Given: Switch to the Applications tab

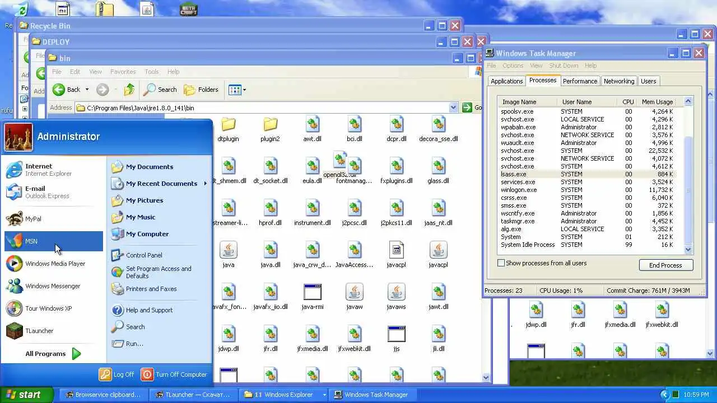Looking at the screenshot, I should 506,81.
